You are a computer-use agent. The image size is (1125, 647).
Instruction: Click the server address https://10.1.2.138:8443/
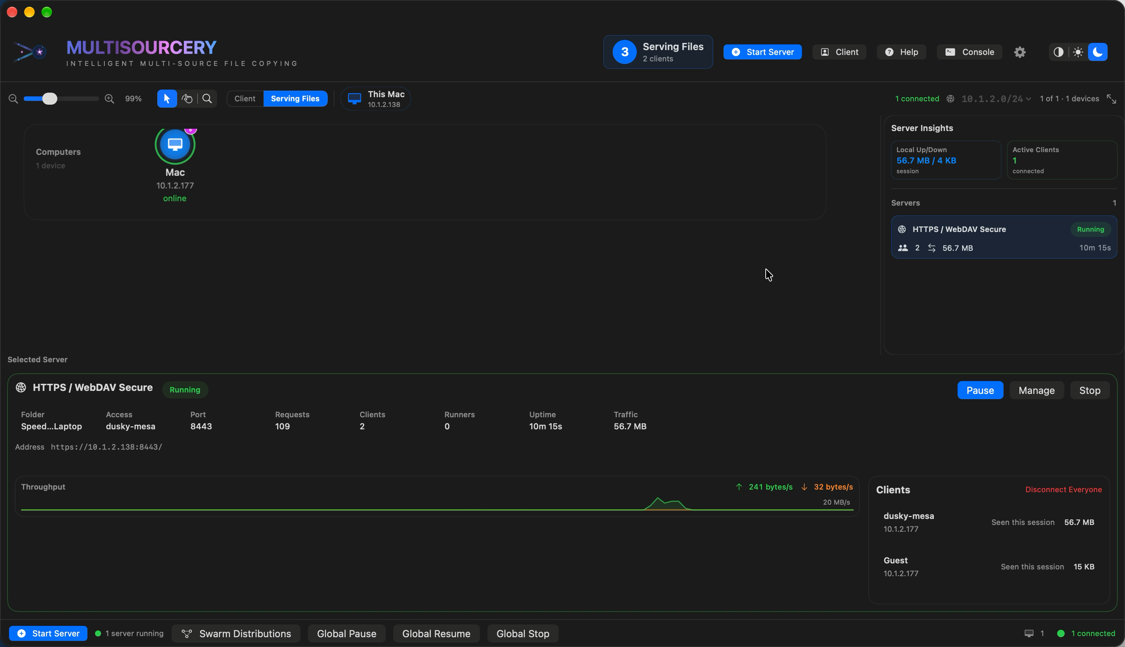106,447
